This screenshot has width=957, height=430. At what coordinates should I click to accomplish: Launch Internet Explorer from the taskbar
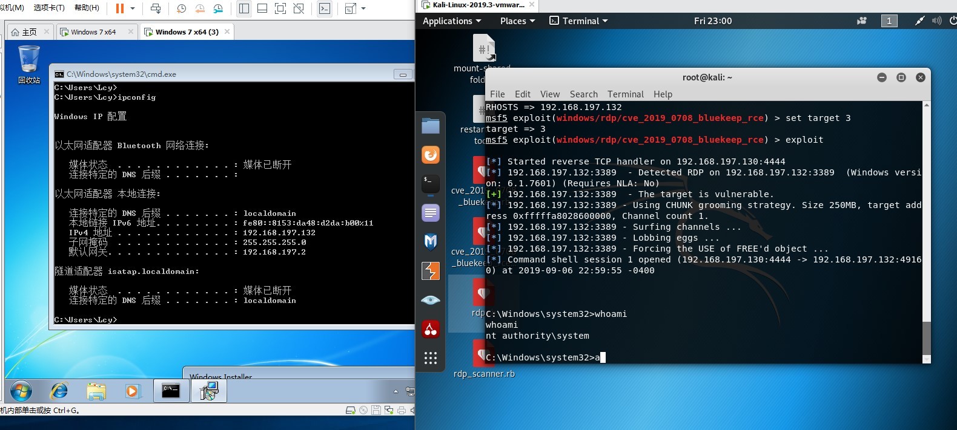tap(59, 391)
